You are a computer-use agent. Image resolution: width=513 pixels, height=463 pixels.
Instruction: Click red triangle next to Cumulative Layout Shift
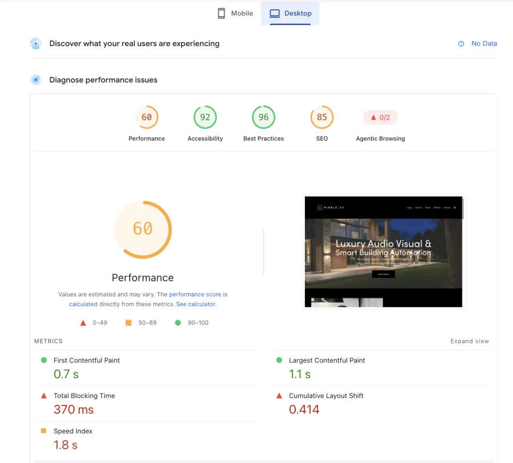click(x=279, y=396)
